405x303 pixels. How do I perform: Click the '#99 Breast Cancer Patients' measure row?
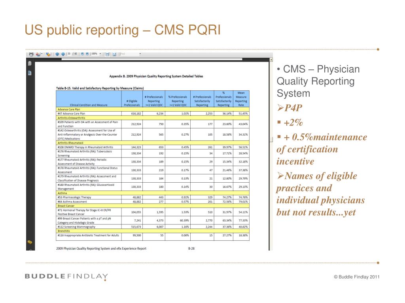point(153,221)
